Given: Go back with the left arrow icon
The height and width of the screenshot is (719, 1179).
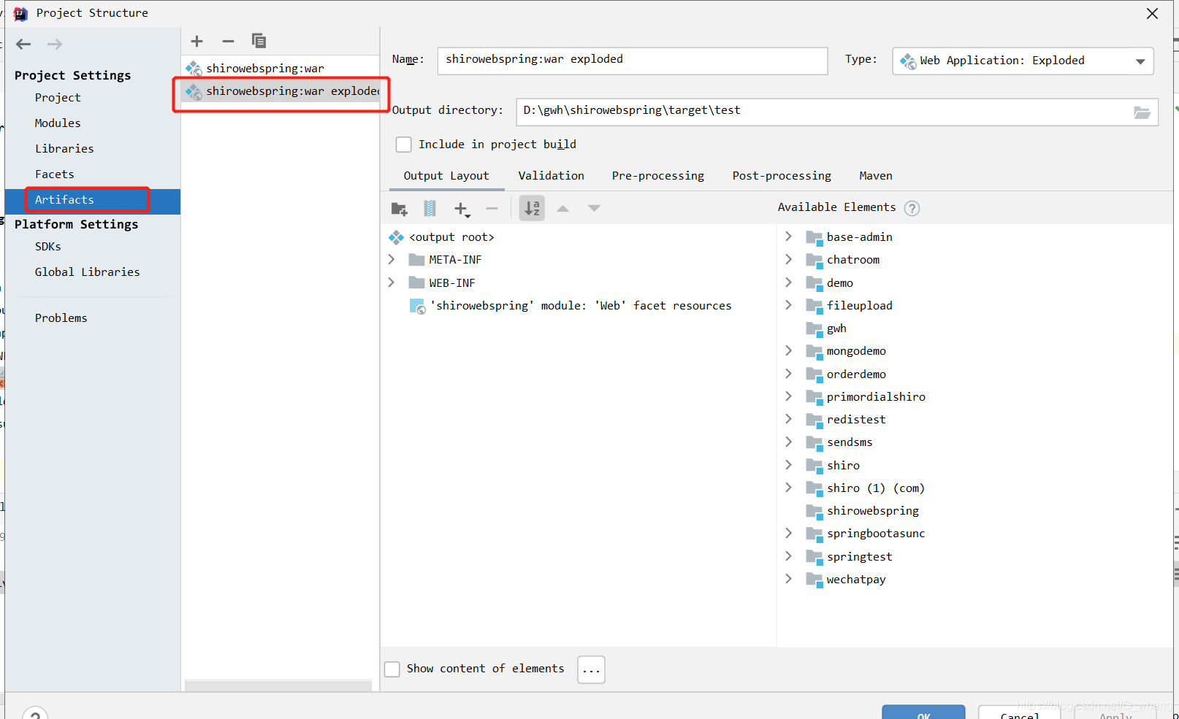Looking at the screenshot, I should coord(23,44).
